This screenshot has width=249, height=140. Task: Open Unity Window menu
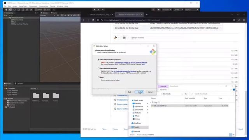[60, 6]
